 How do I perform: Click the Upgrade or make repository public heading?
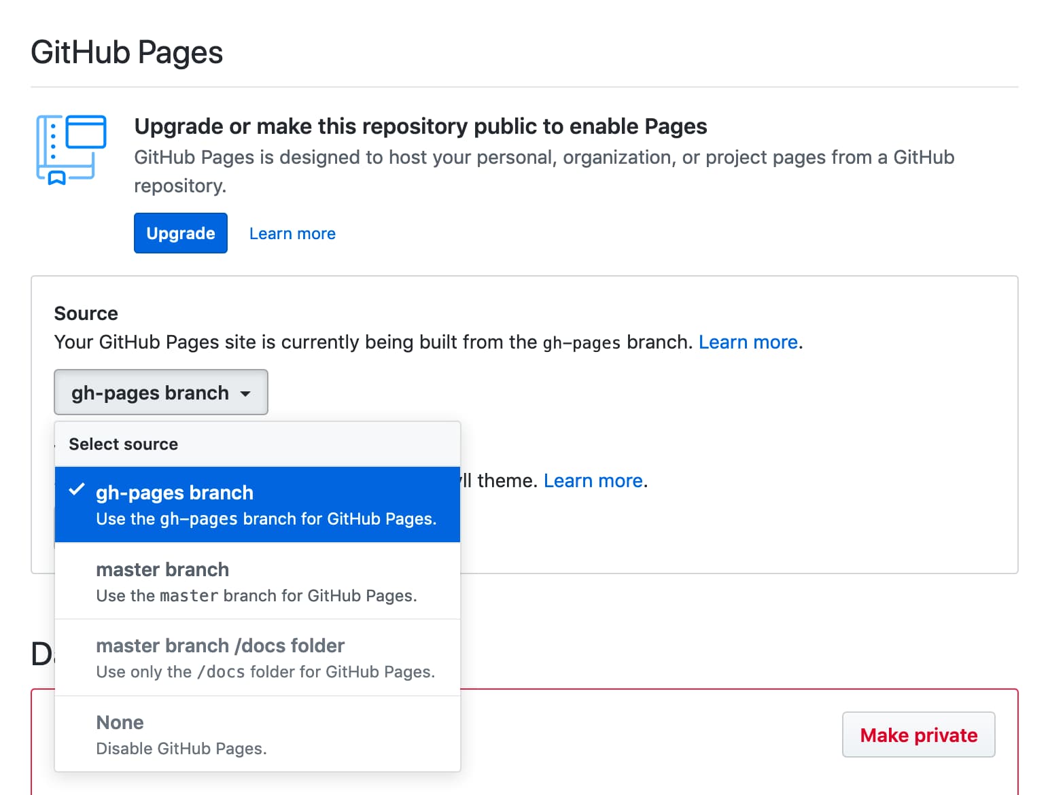[x=420, y=126]
